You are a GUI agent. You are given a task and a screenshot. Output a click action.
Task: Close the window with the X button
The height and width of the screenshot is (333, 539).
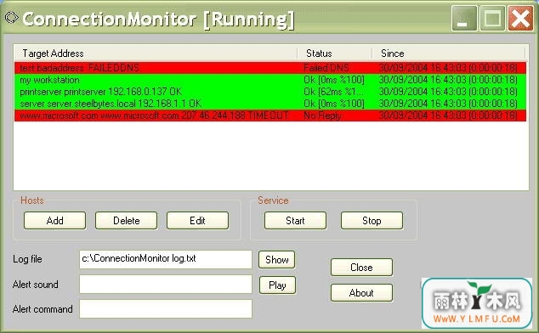click(x=520, y=18)
